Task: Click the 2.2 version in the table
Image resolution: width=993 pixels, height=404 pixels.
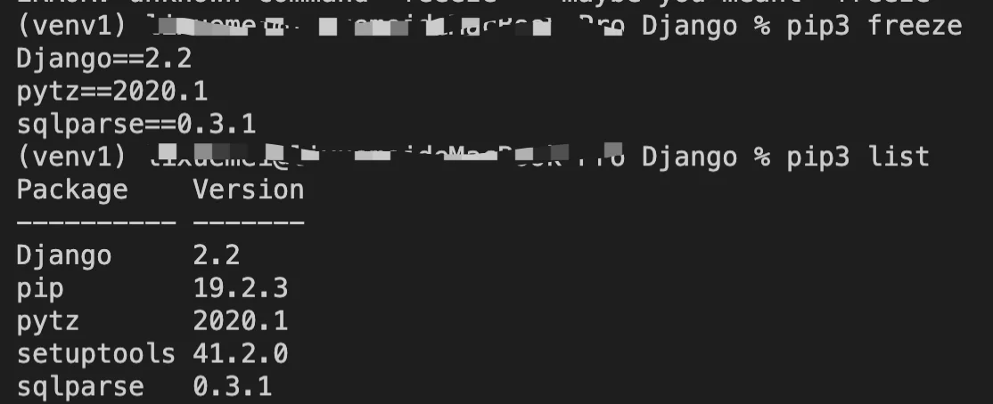Action: (x=217, y=255)
